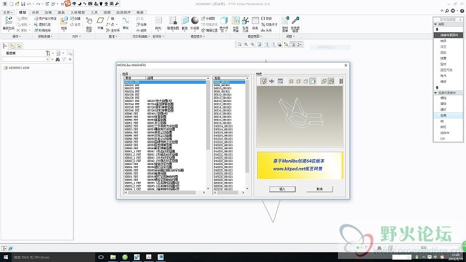Expand the Get Data group dropdown
This screenshot has height=262, width=466.
pyautogui.click(x=45, y=36)
